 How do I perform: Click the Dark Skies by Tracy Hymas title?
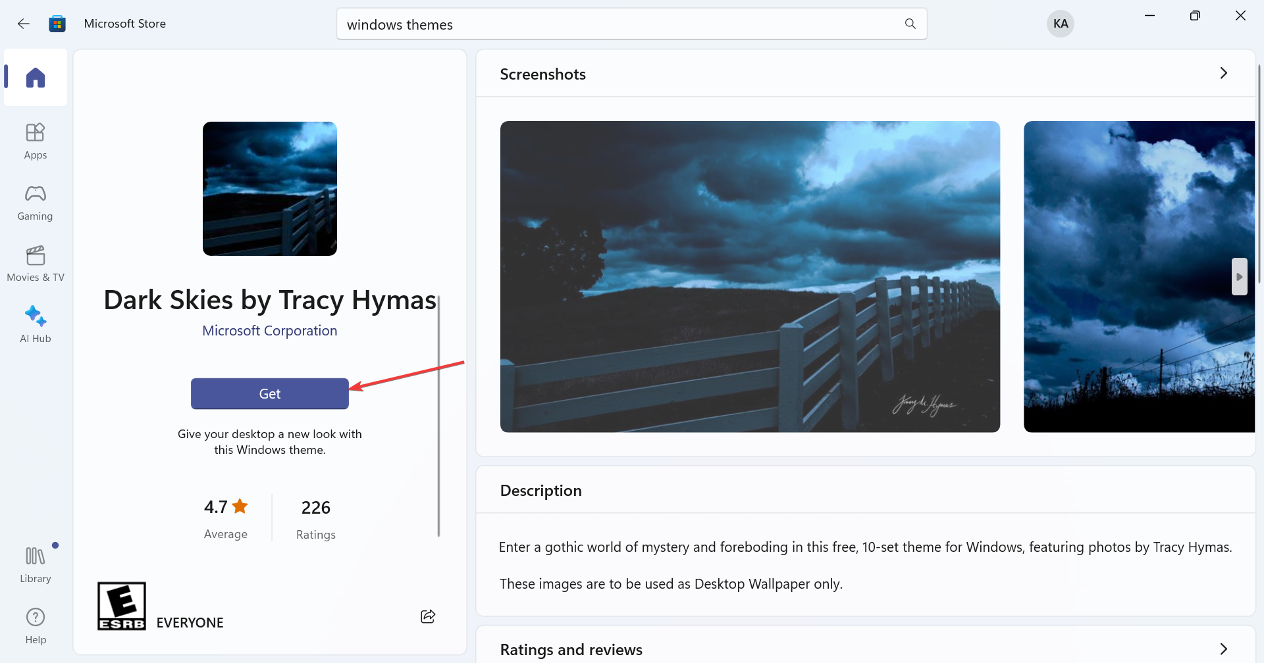[270, 300]
